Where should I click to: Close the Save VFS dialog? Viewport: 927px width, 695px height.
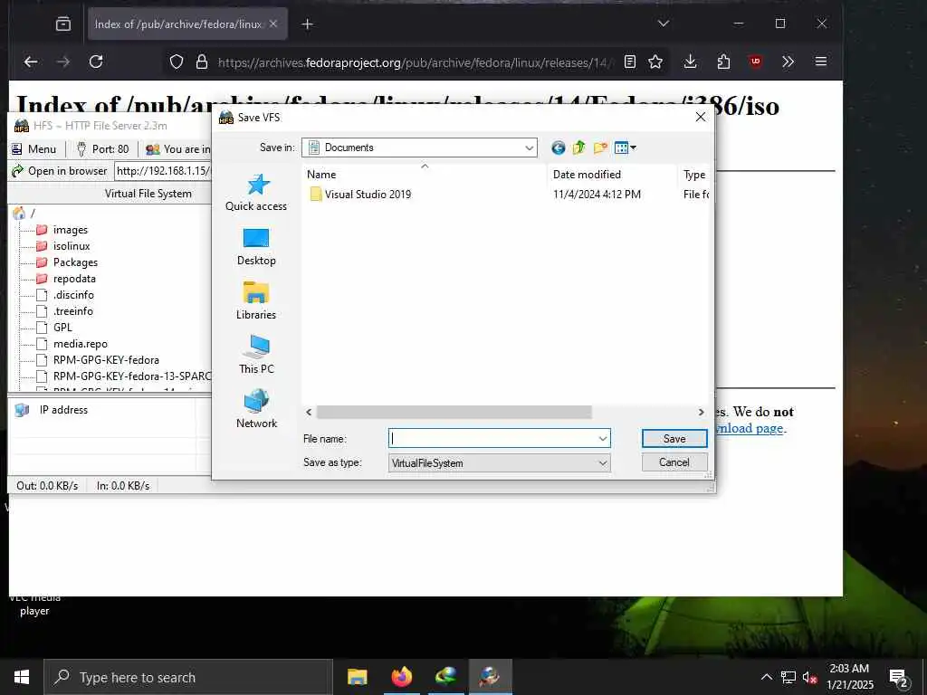[x=701, y=117]
